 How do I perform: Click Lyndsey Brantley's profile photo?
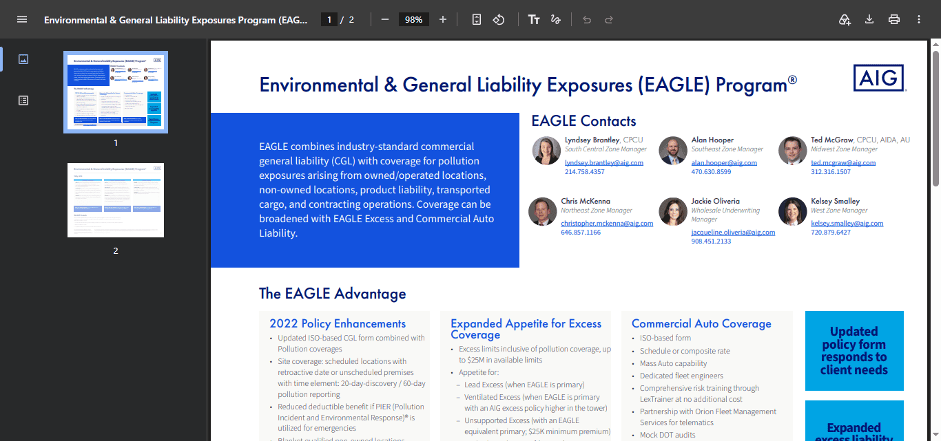546,151
